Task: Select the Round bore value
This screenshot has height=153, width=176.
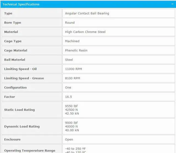Action: click(x=70, y=23)
